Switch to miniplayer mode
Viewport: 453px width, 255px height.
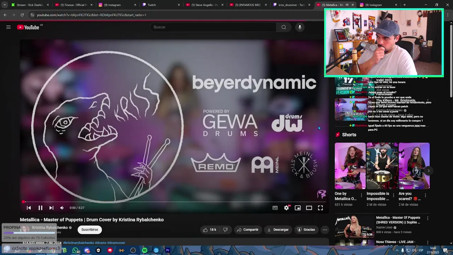pyautogui.click(x=298, y=208)
